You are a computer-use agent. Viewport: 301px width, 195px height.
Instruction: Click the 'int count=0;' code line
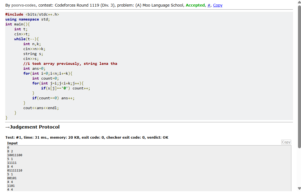[x=46, y=78]
